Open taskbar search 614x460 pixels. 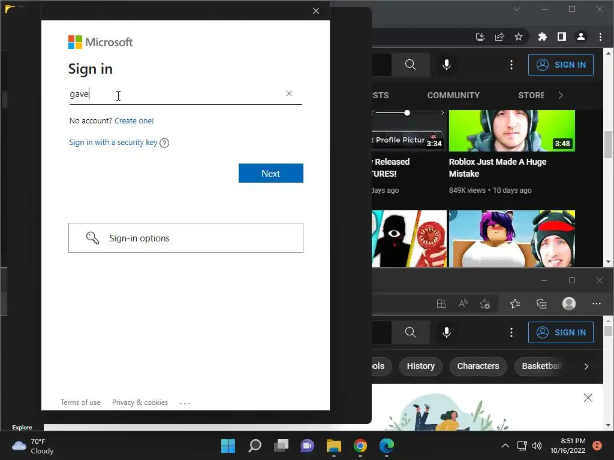tap(254, 446)
